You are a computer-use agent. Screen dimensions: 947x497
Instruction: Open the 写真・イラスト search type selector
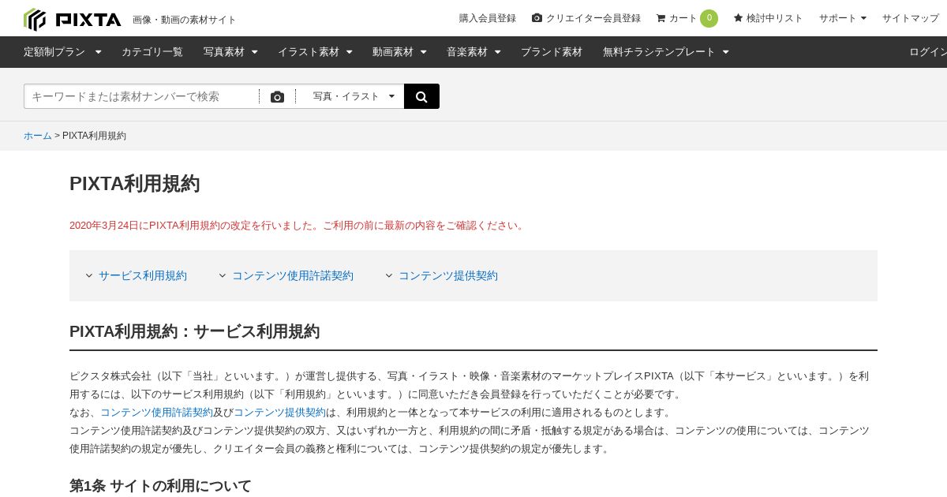354,96
